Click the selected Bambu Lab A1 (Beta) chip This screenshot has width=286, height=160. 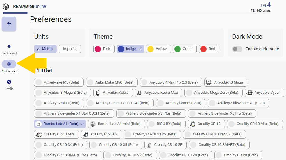(x=60, y=124)
